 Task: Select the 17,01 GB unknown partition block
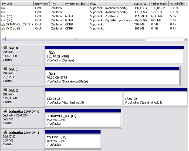155,99
